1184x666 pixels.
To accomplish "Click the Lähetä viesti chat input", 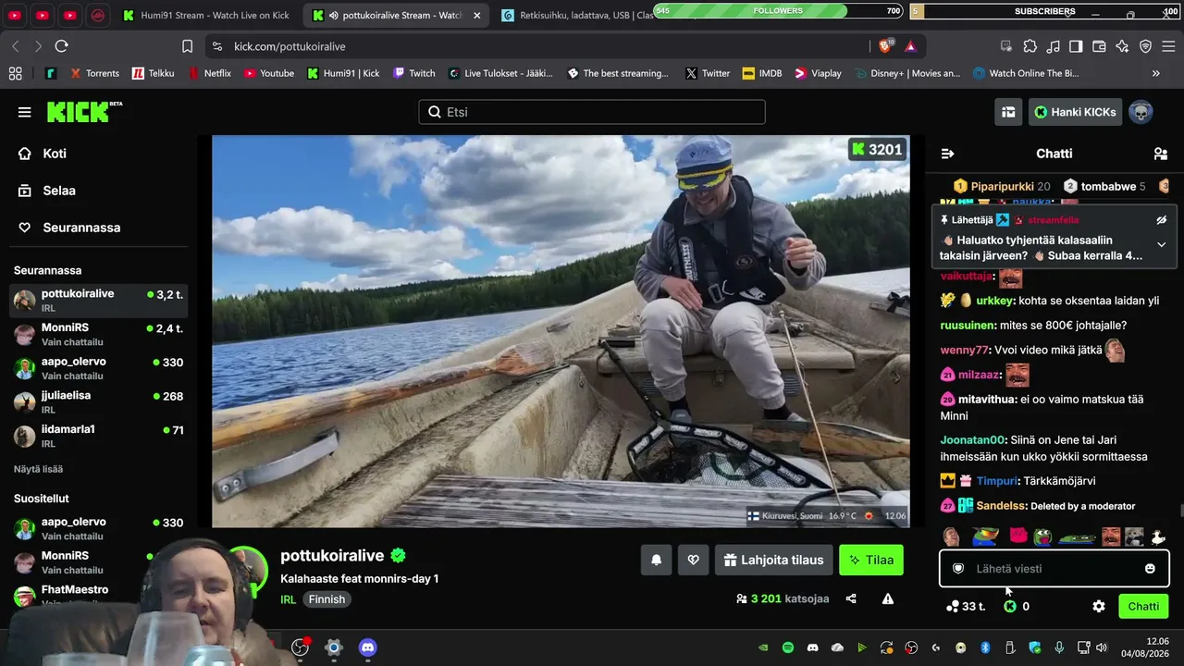I will click(1054, 569).
